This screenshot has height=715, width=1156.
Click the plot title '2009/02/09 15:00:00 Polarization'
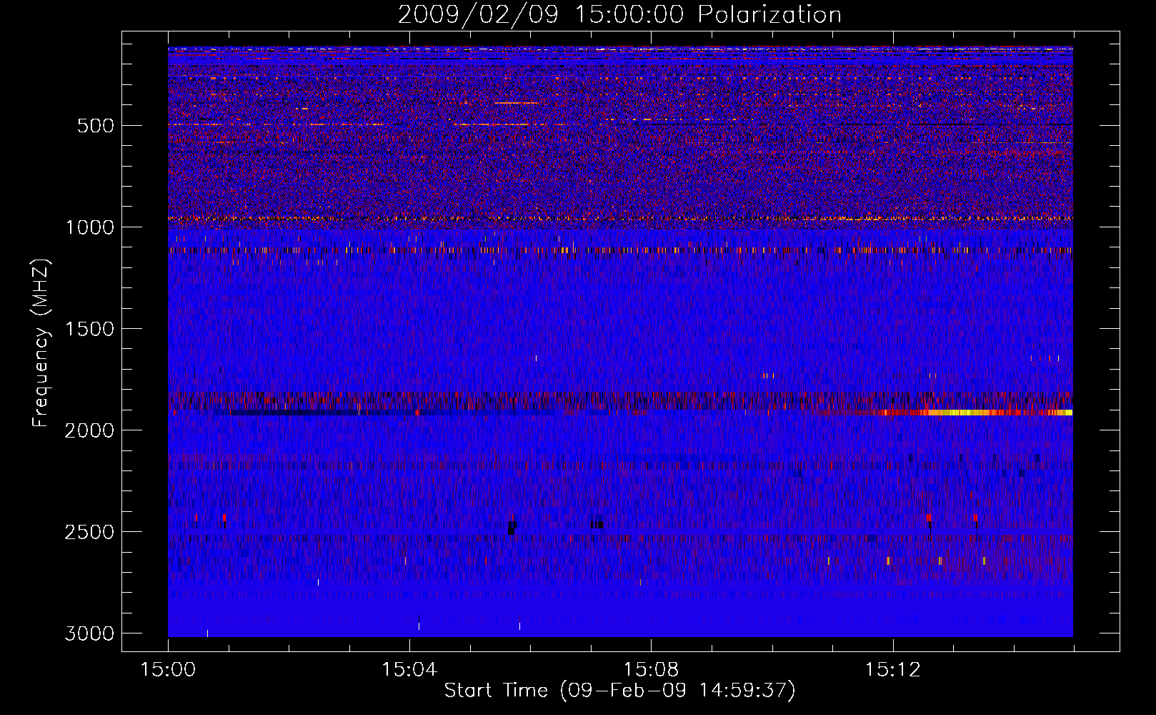click(619, 14)
